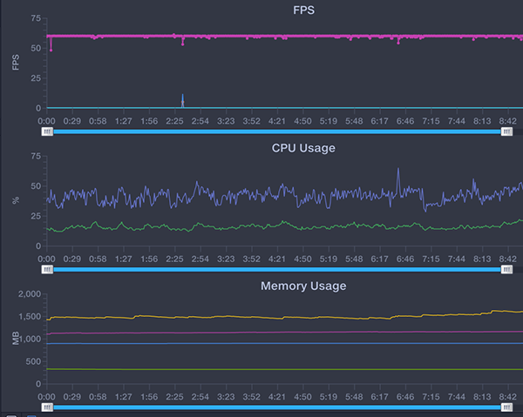
Task: Click the left handle of the CPU Usage range slider
Action: (47, 270)
